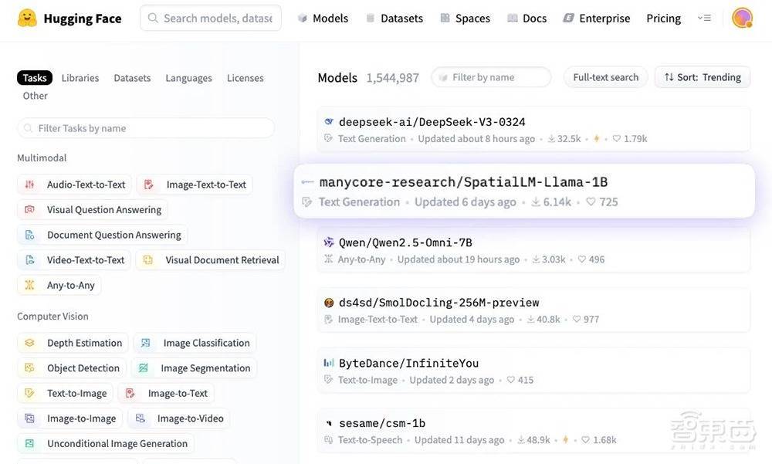This screenshot has height=464, width=772.
Task: Filter by Depth Estimation task
Action: 73,342
